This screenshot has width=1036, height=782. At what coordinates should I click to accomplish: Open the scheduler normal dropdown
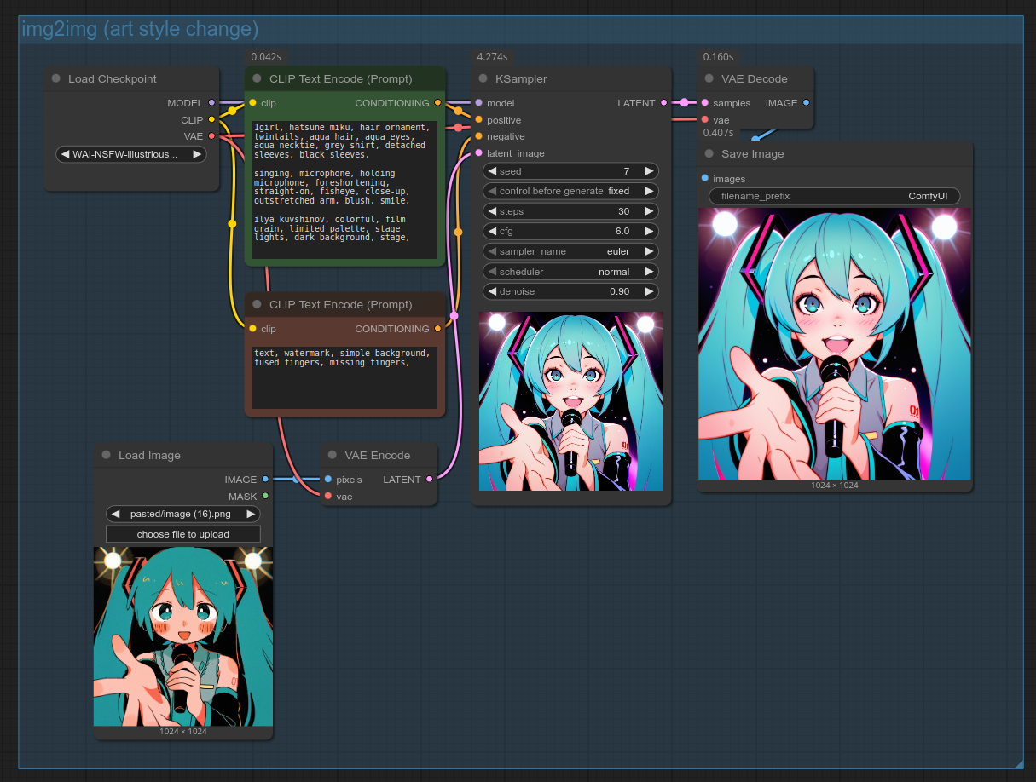pos(570,272)
